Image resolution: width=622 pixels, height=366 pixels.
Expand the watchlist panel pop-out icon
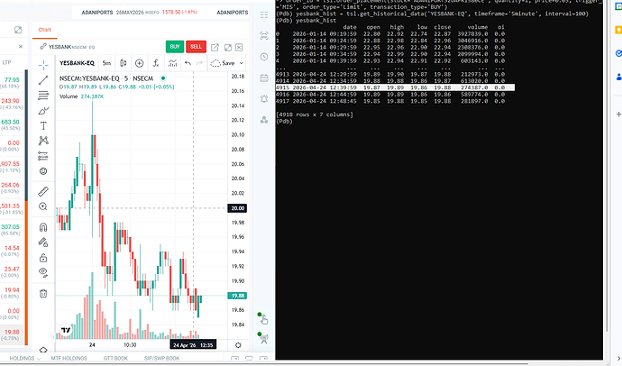pos(18,30)
